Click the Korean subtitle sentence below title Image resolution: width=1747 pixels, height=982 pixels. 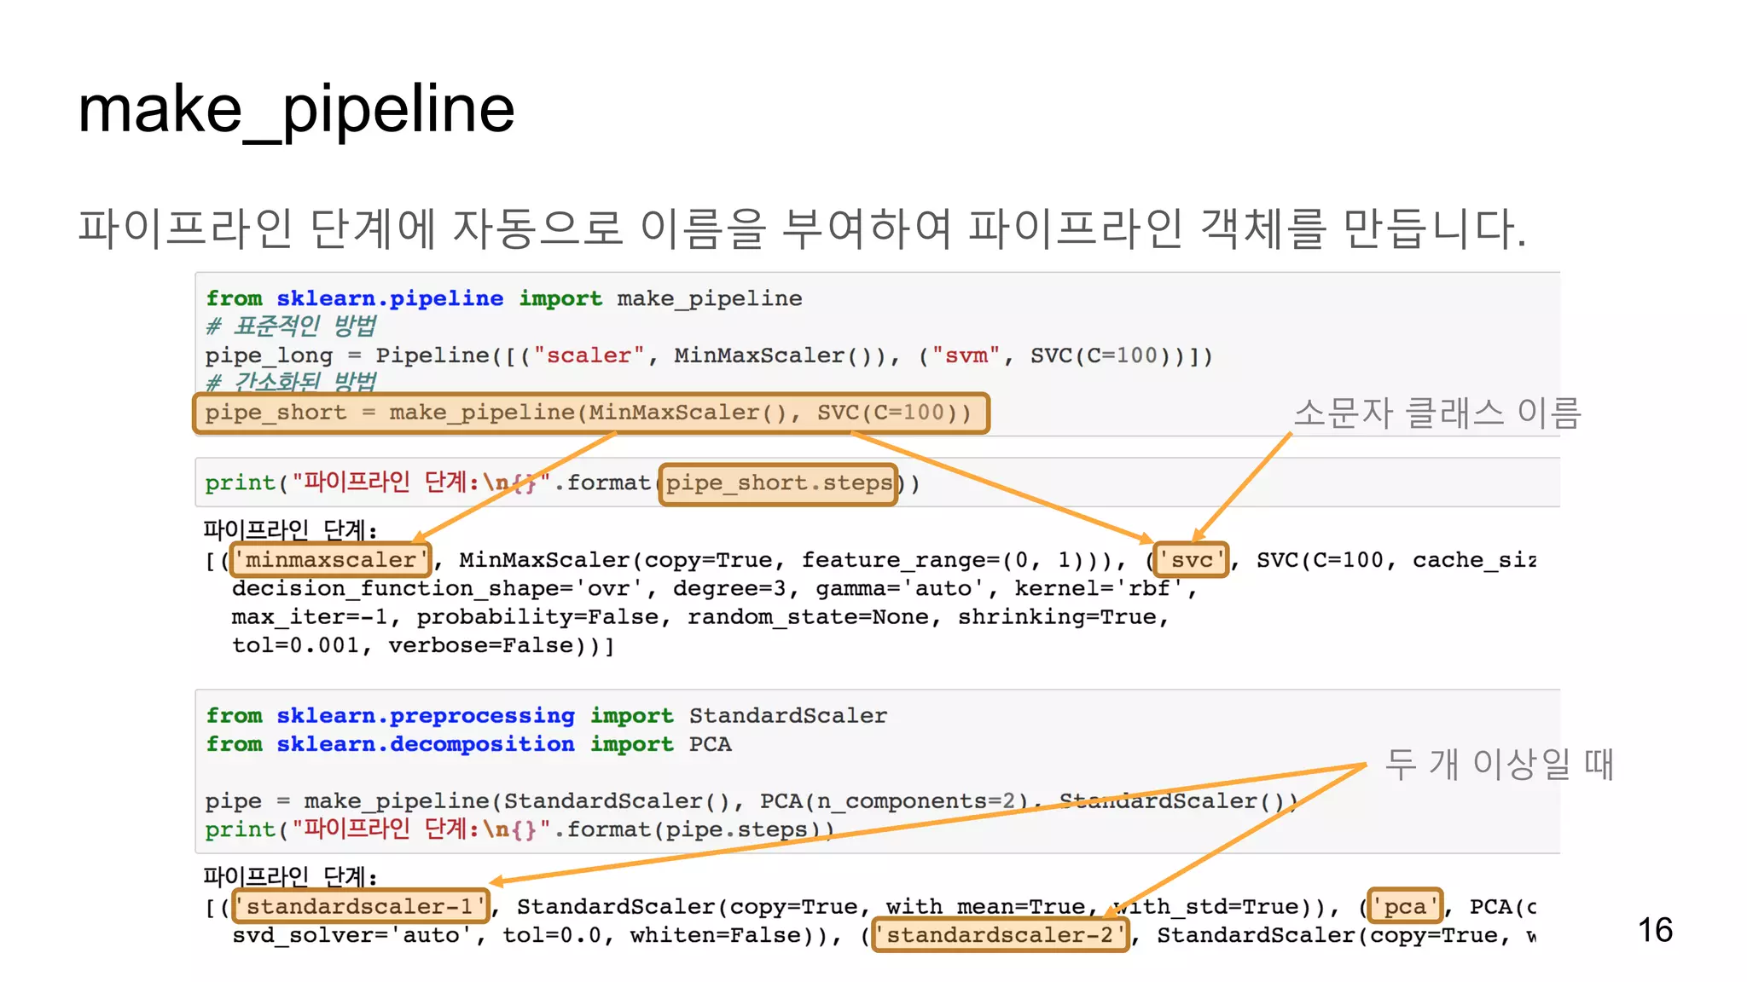click(x=802, y=228)
